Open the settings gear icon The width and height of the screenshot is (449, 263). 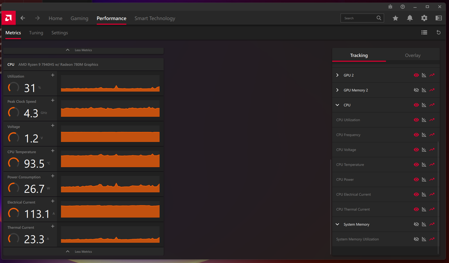pos(424,18)
